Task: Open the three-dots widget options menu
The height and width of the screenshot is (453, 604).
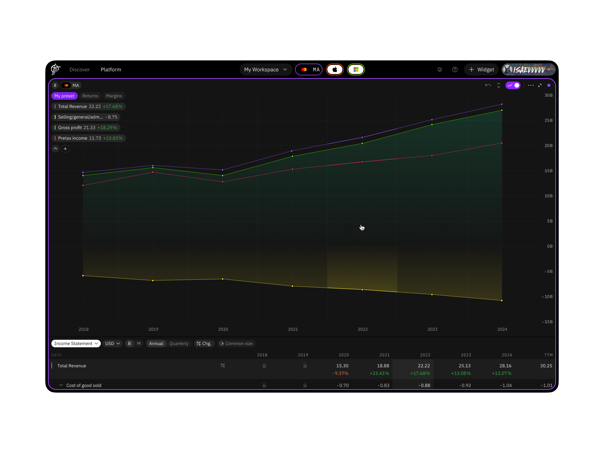Action: [531, 85]
